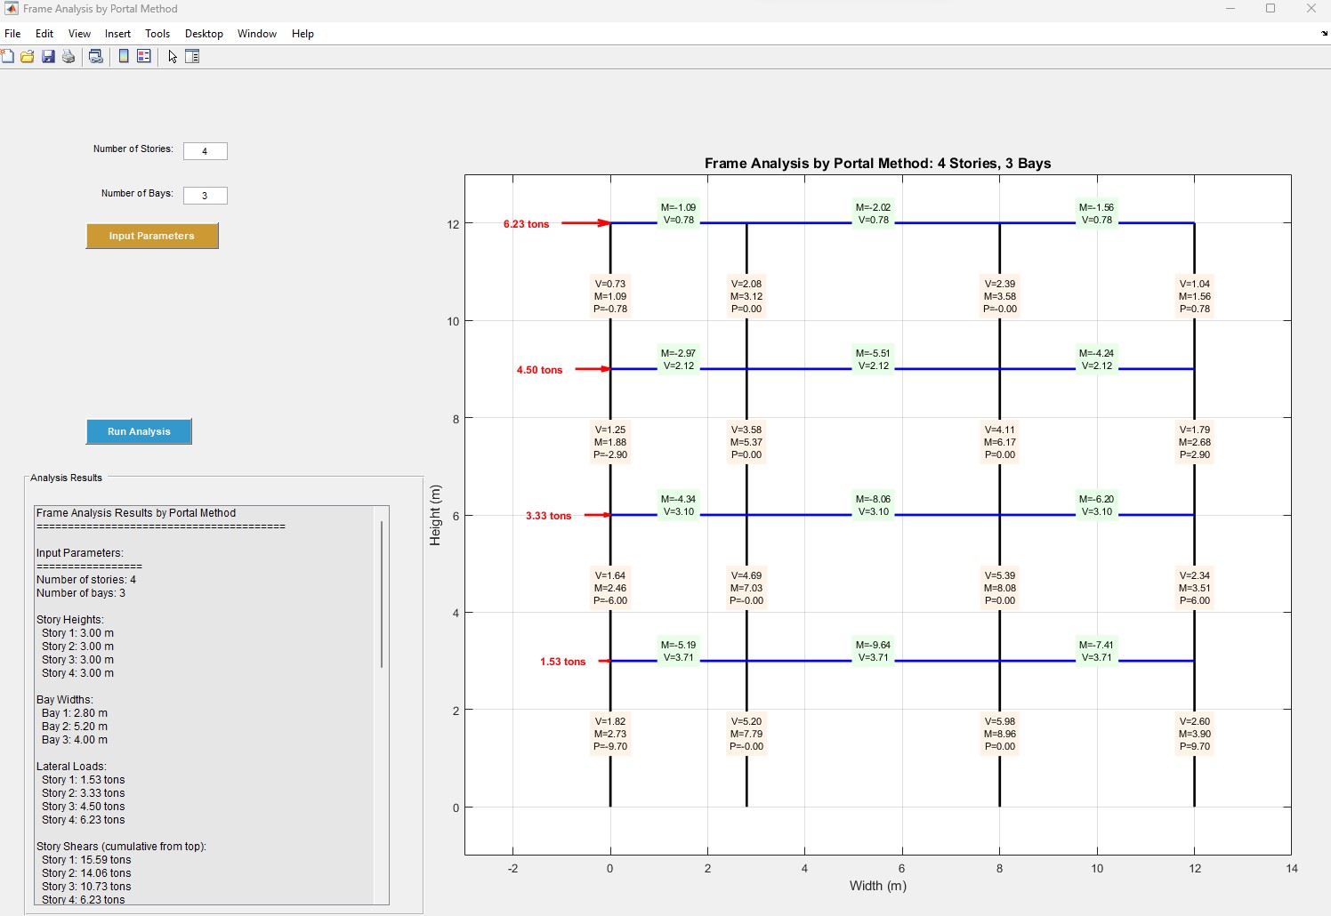Expand the toolbar dock arrow at far right
This screenshot has width=1331, height=916.
(1324, 34)
